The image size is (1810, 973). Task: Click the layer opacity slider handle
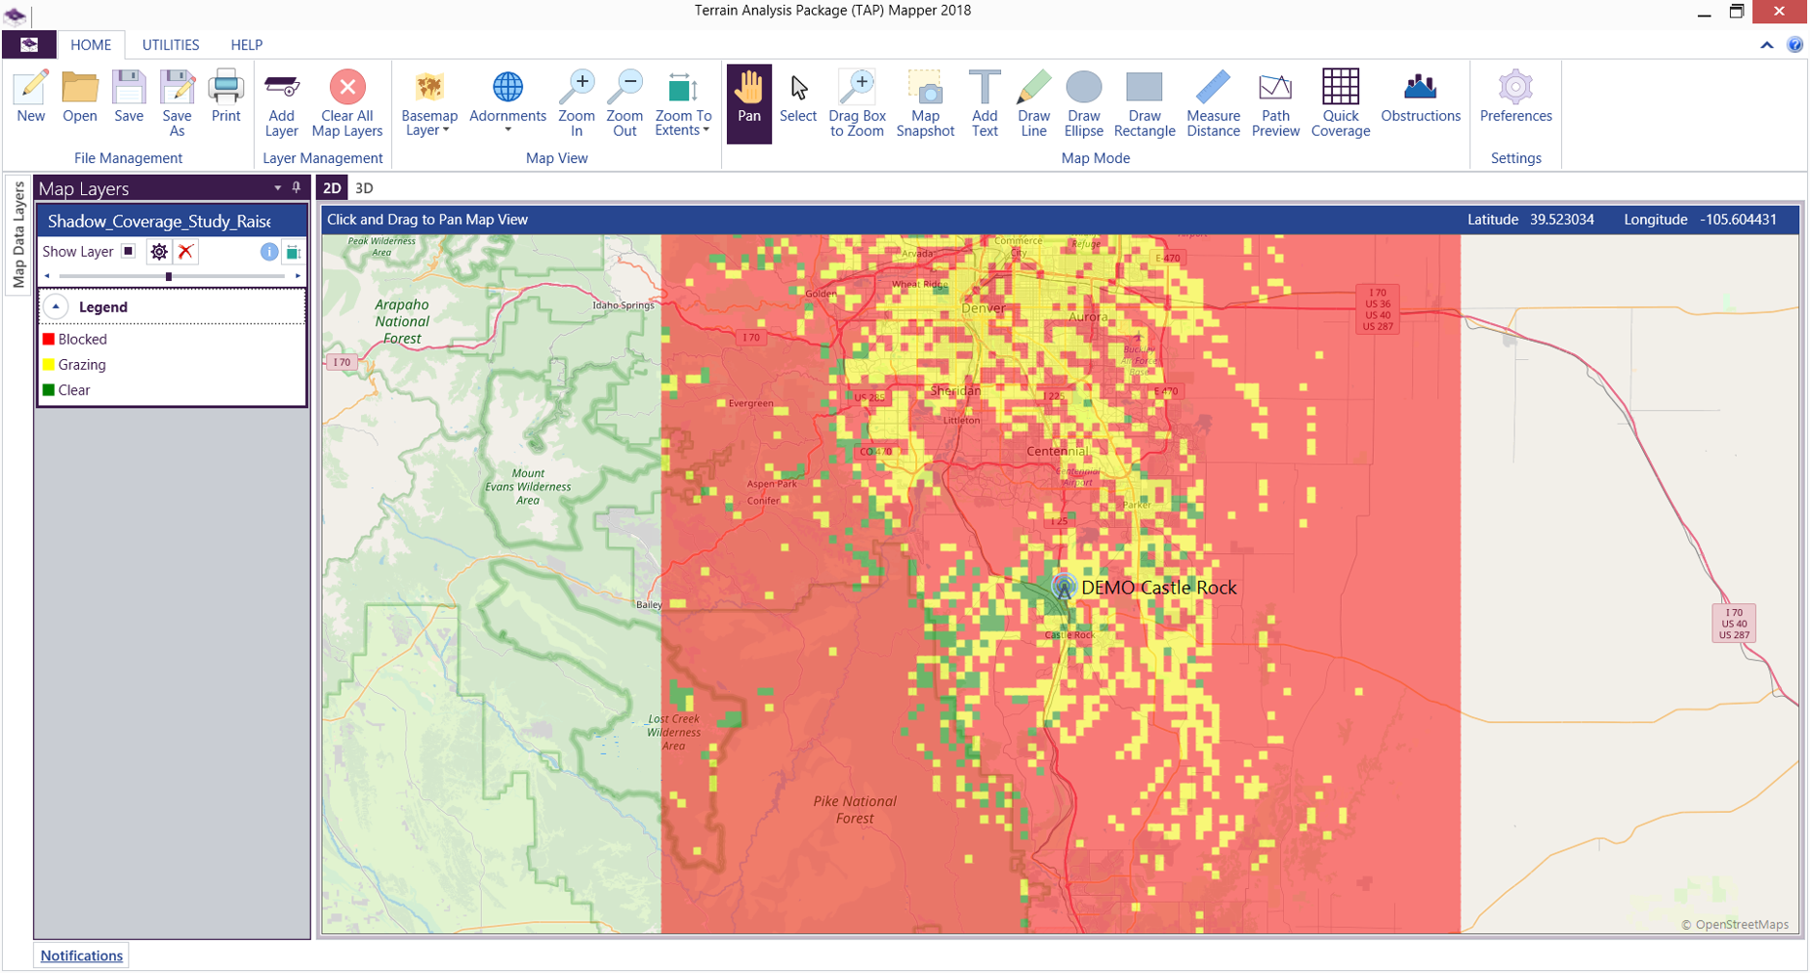[169, 276]
